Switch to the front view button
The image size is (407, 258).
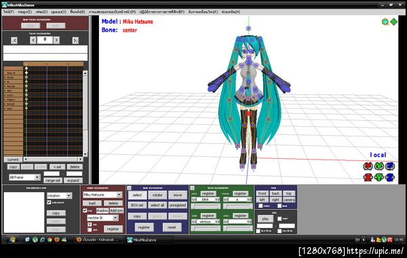(x=262, y=193)
